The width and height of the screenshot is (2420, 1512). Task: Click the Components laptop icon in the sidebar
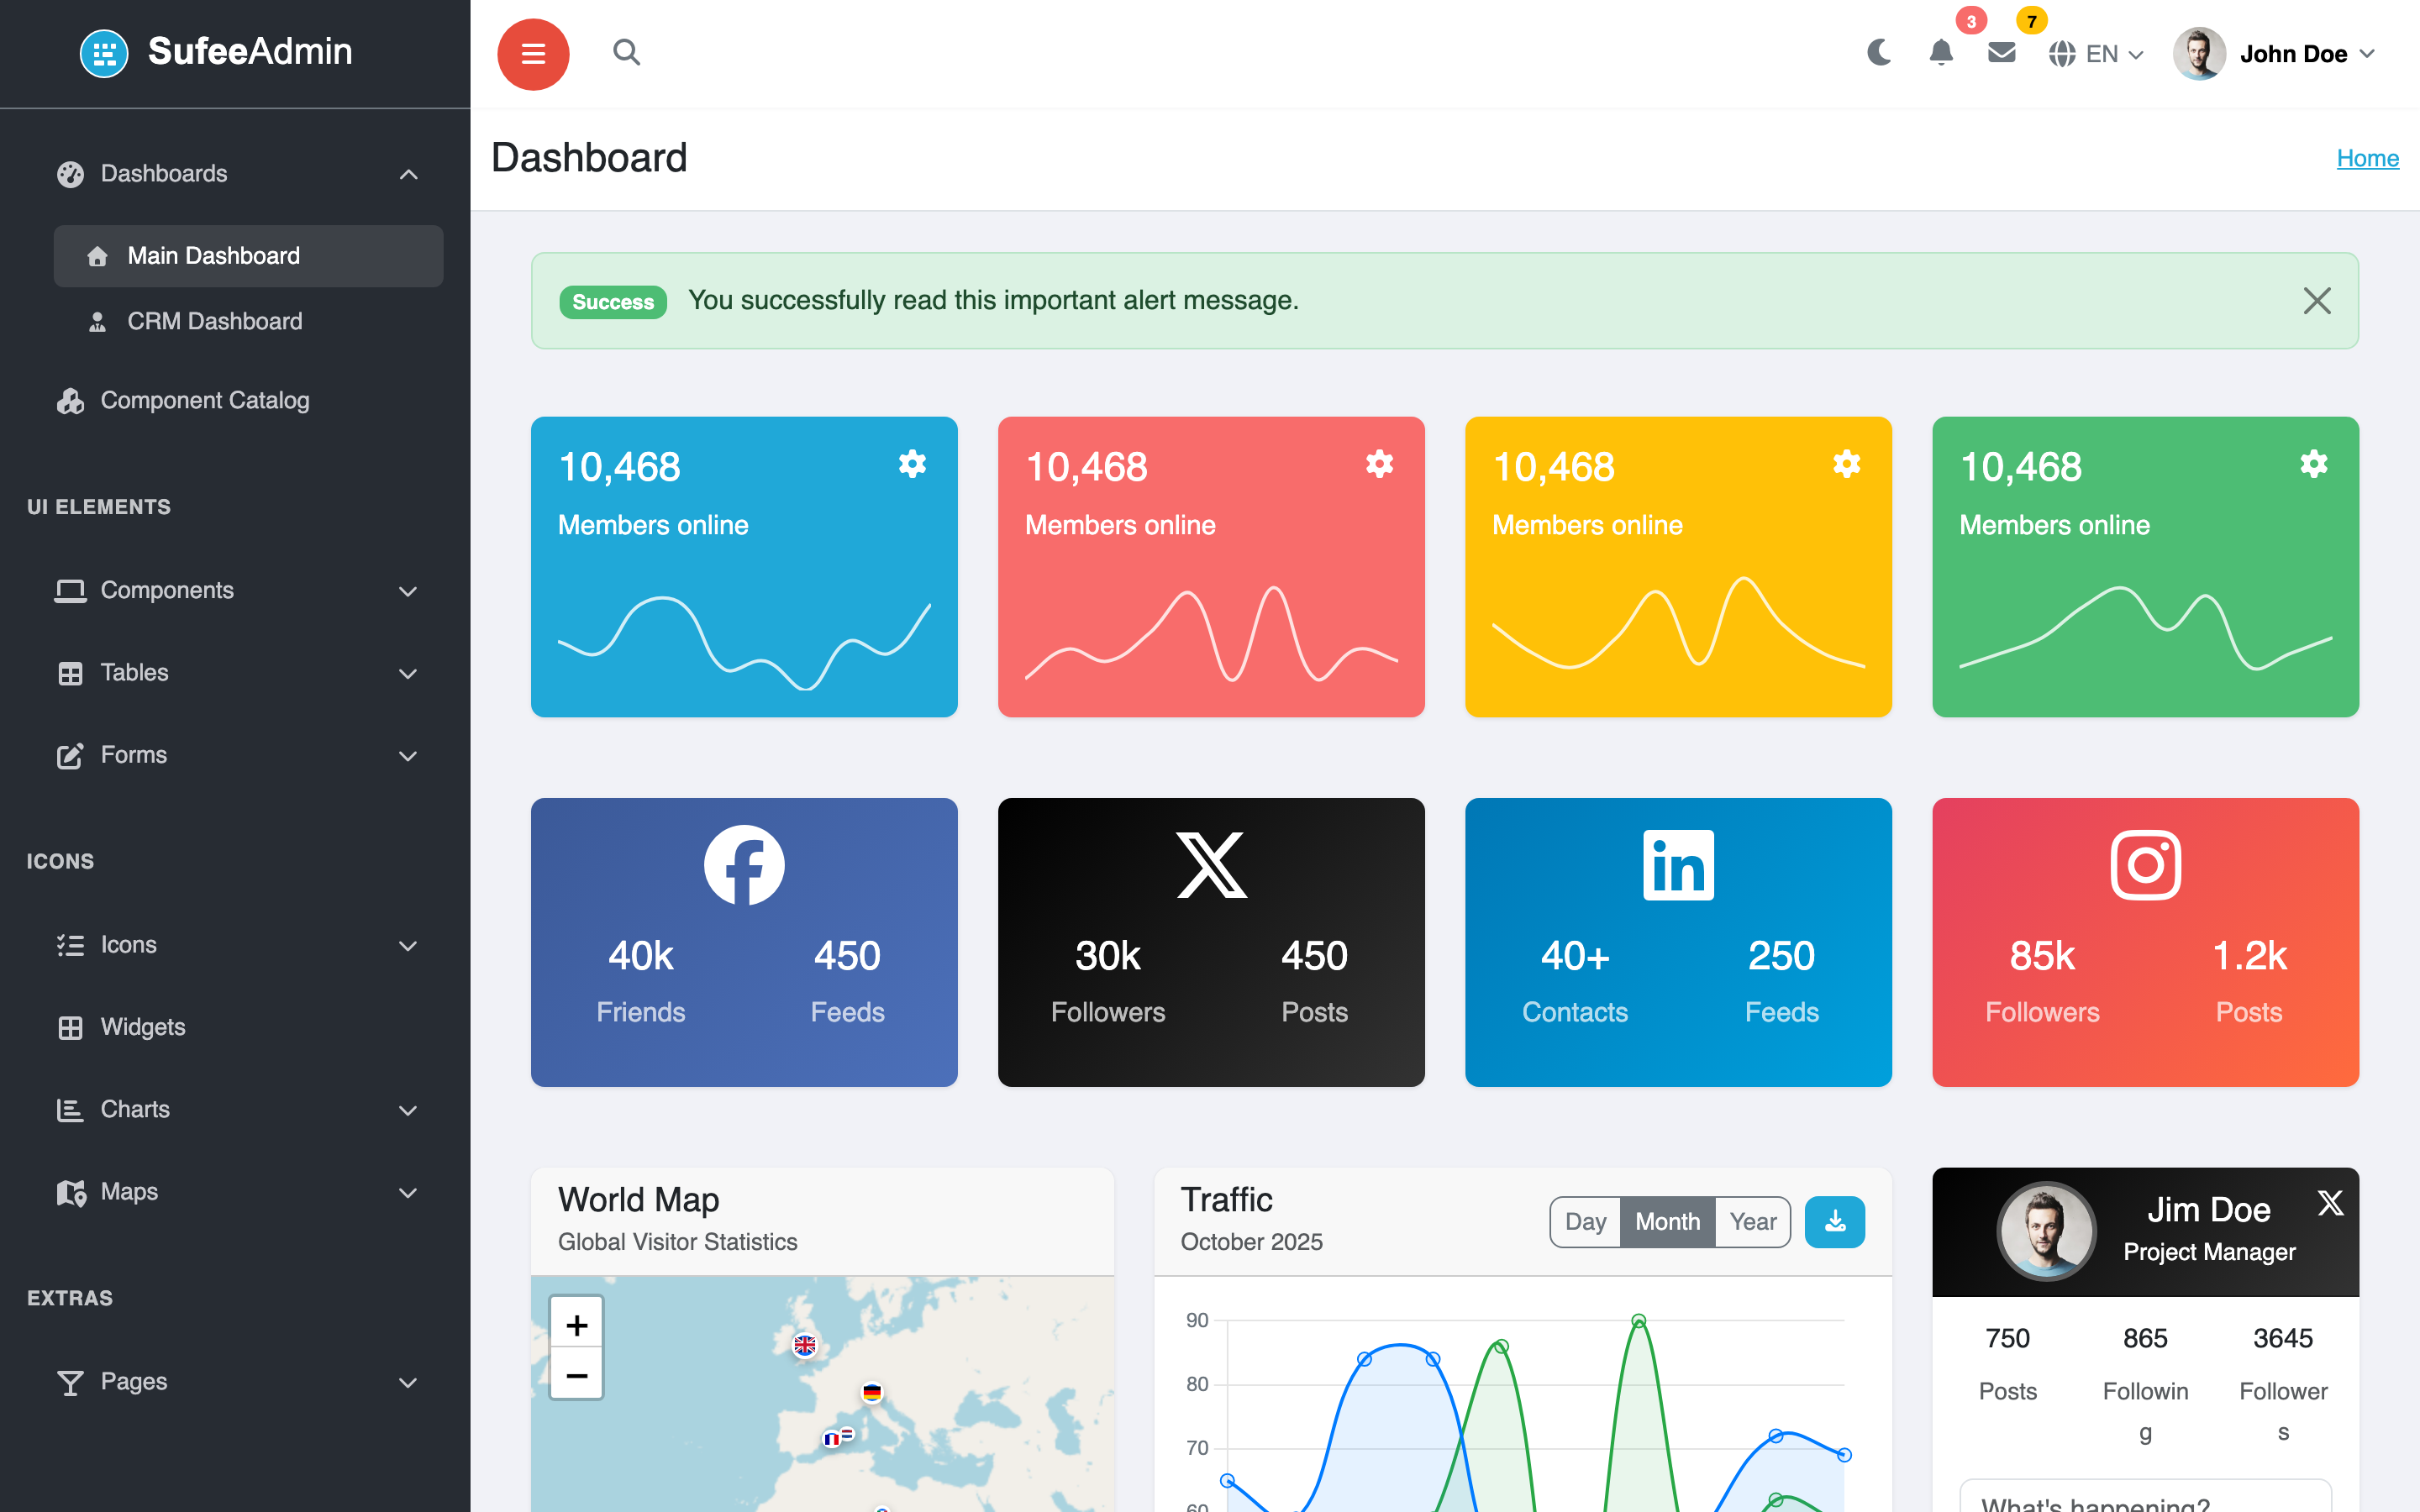pyautogui.click(x=70, y=591)
